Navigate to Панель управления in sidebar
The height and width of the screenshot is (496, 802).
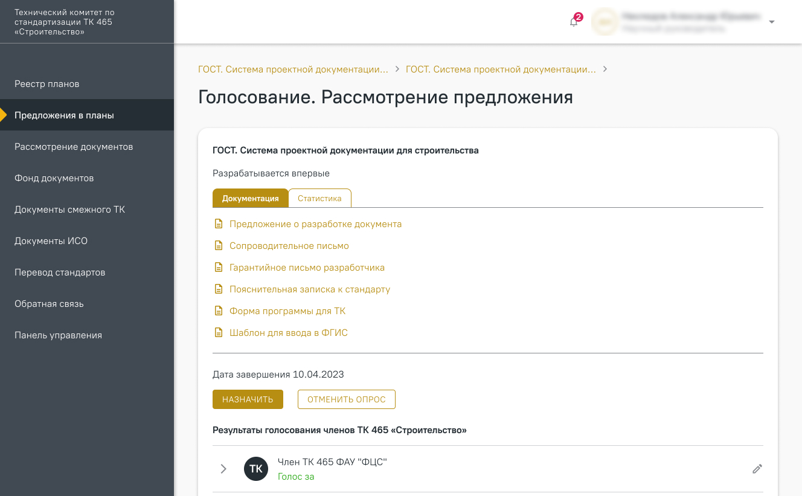(58, 335)
